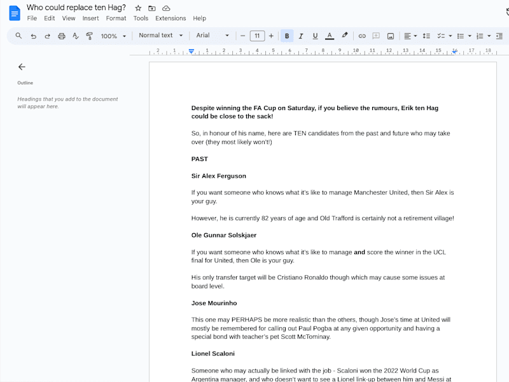509x382 pixels.
Task: Click the decrease indent icon
Action: click(499, 36)
